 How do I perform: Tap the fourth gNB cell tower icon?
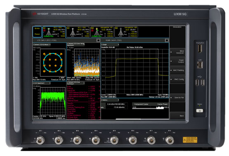pos(120,32)
